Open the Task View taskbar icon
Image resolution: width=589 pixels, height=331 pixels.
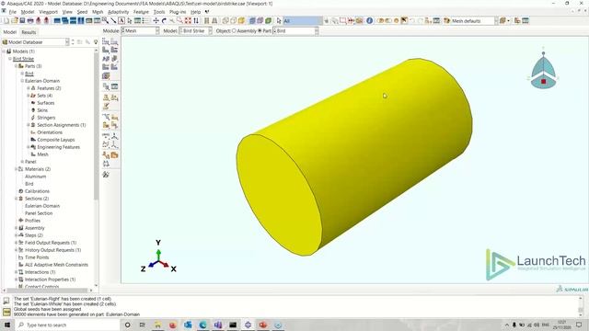pos(143,325)
